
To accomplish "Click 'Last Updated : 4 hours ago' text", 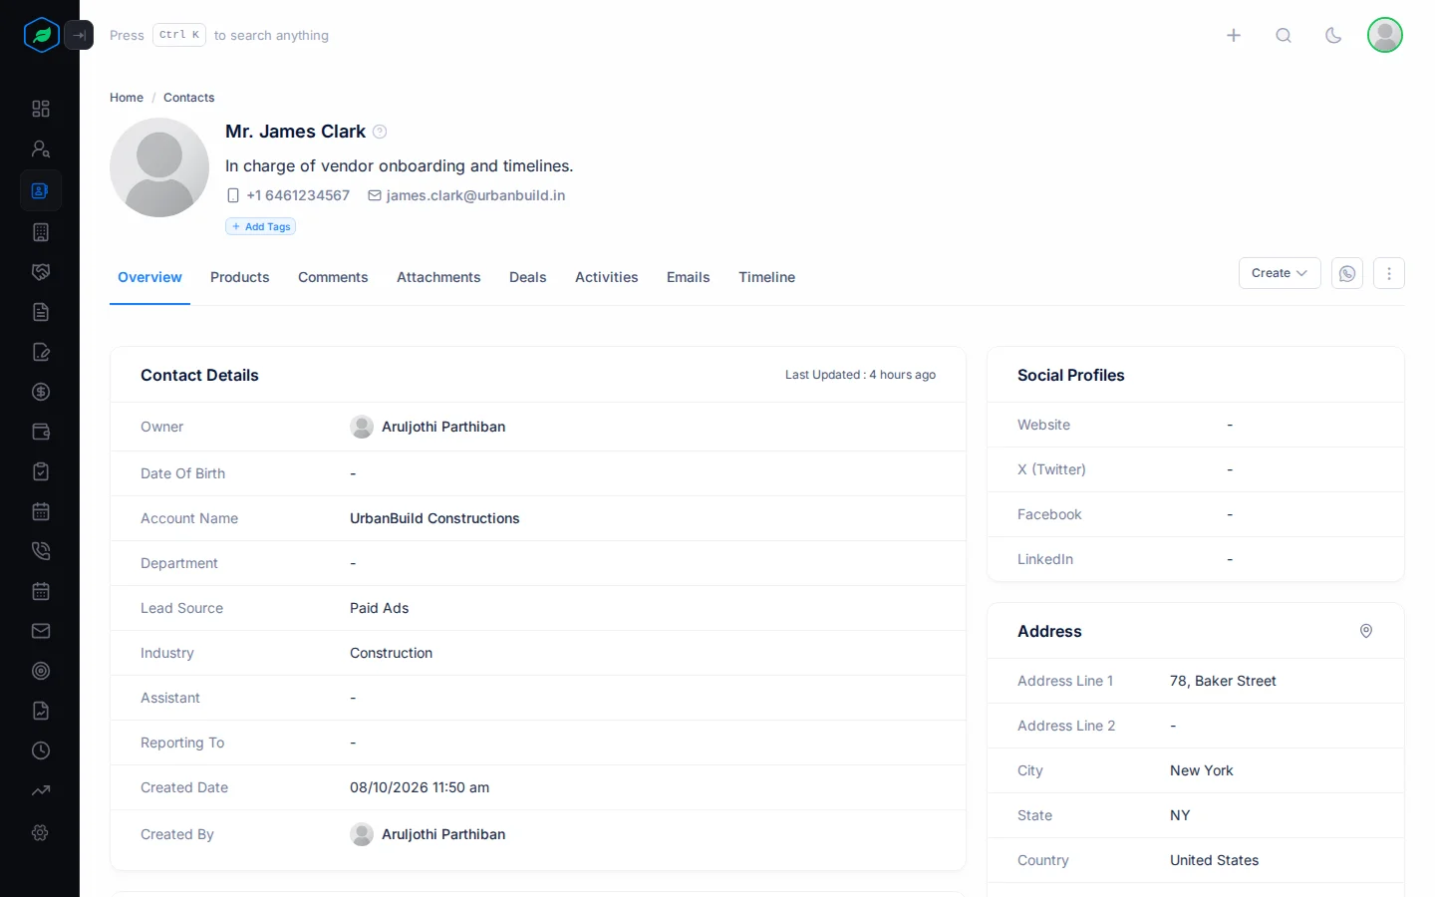I will pyautogui.click(x=860, y=375).
